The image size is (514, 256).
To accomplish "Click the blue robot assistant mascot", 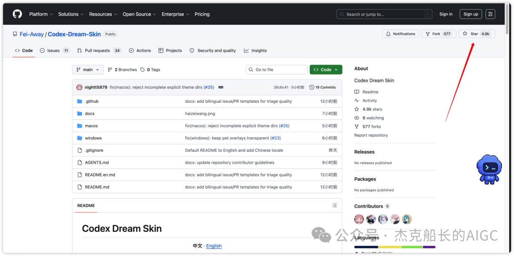I will pos(489,168).
